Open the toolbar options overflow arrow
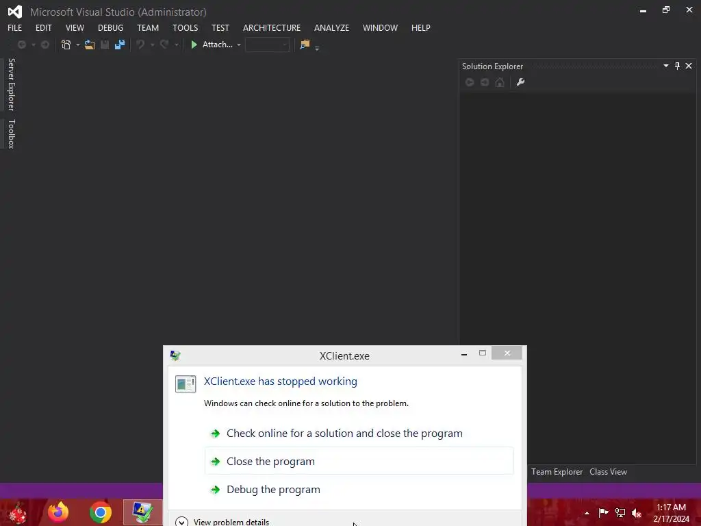This screenshot has height=526, width=701. click(x=317, y=48)
